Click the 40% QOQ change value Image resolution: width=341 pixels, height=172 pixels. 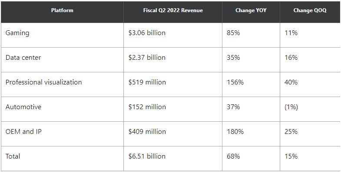pos(291,82)
